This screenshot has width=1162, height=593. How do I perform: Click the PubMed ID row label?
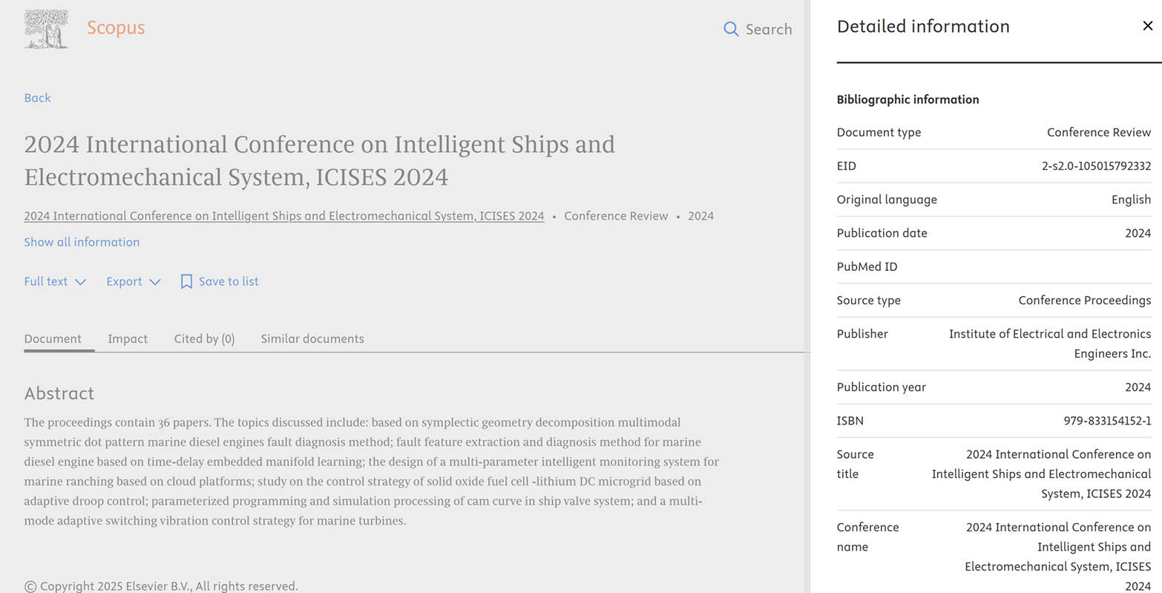(867, 266)
